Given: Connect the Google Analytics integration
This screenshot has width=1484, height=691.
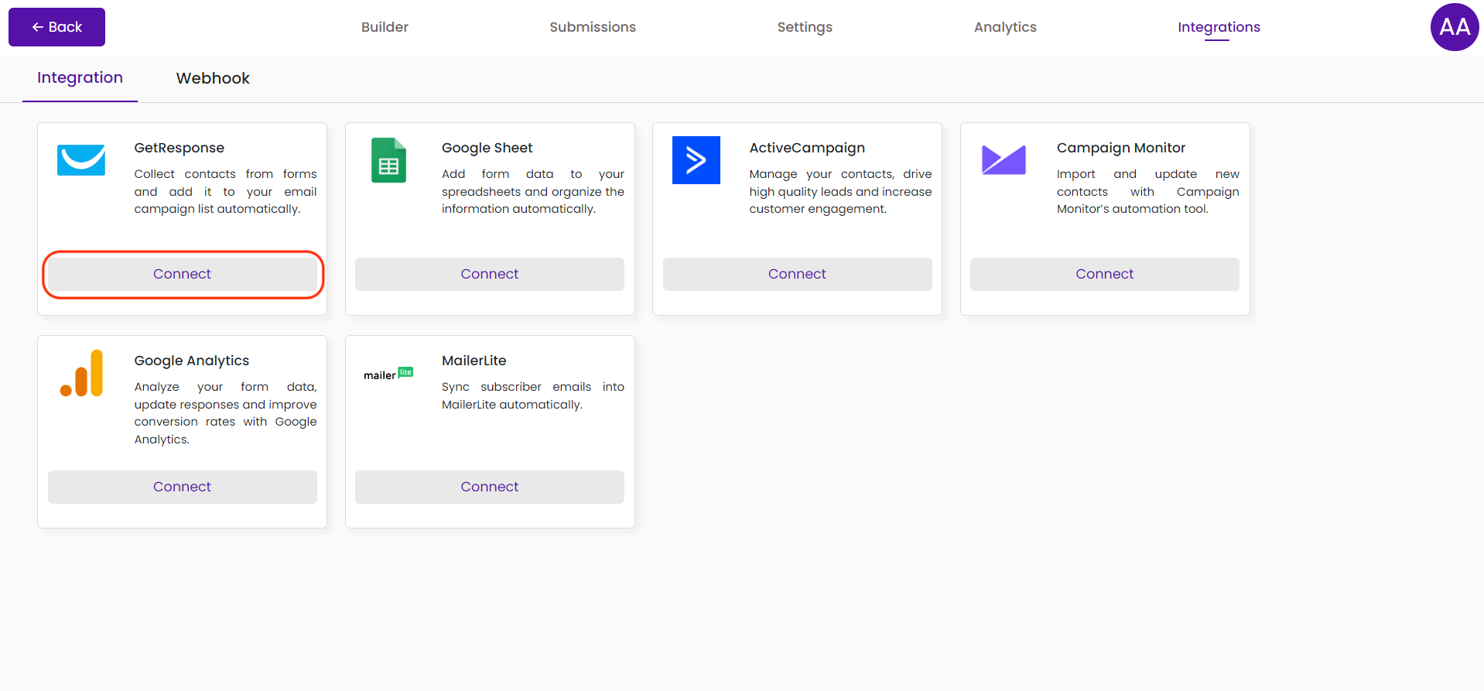Looking at the screenshot, I should tap(183, 487).
